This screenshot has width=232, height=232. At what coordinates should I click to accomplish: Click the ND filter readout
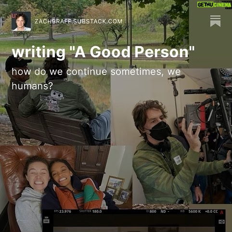[x=165, y=211]
